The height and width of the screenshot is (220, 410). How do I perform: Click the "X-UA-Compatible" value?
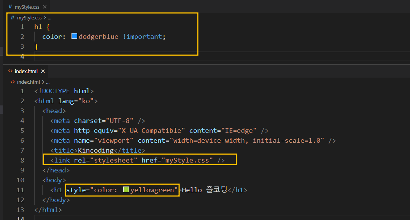[x=151, y=131]
